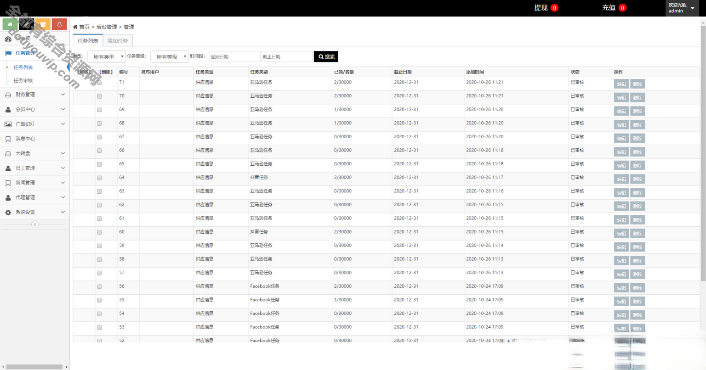
Task: Open the dashboard via its gauge icon
Action: [8, 39]
